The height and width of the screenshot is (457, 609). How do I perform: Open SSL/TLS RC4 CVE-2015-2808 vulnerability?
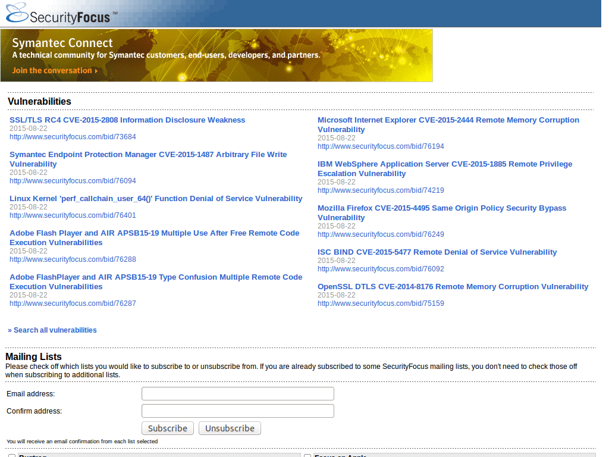pyautogui.click(x=127, y=120)
